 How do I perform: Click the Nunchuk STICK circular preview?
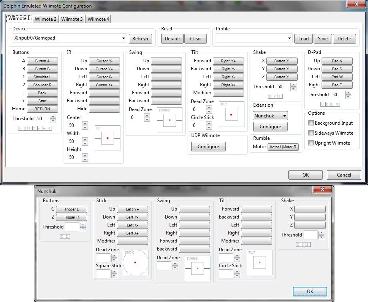[x=136, y=262]
